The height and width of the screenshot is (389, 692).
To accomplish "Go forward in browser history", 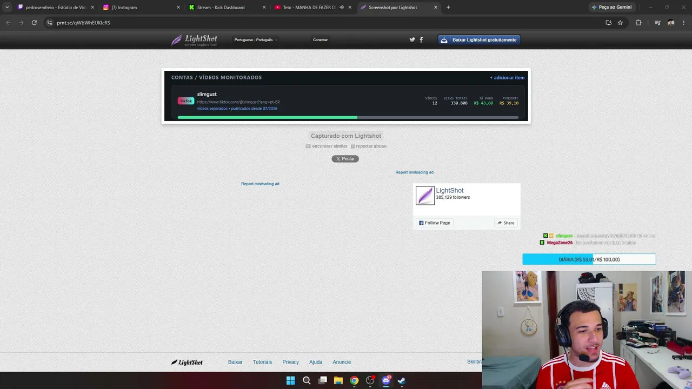I will pyautogui.click(x=21, y=23).
